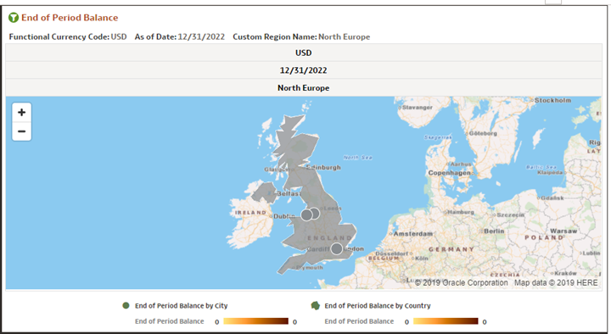Click the IRELAND country label on the map

point(250,213)
